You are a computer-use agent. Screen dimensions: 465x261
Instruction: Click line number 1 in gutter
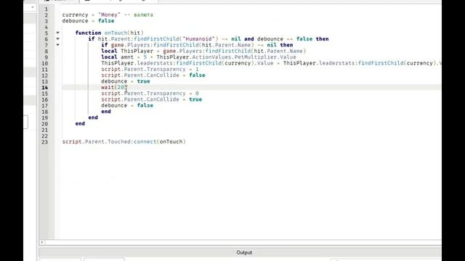tap(46, 9)
